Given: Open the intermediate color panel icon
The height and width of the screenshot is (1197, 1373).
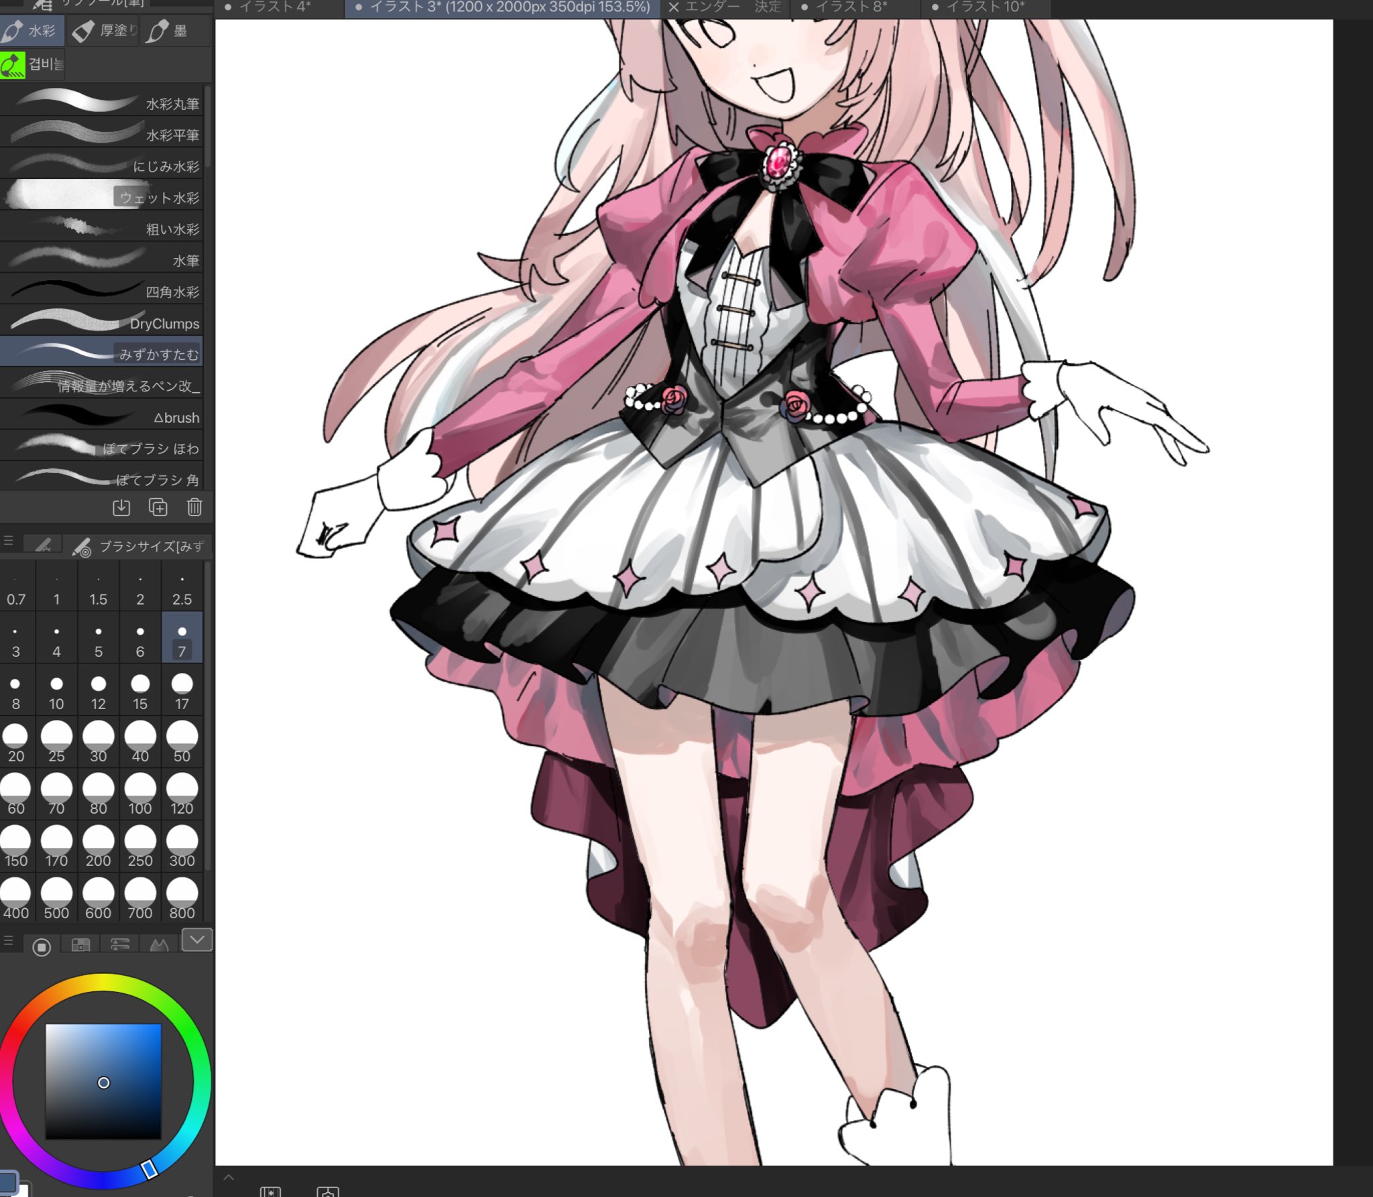Looking at the screenshot, I should tap(159, 945).
